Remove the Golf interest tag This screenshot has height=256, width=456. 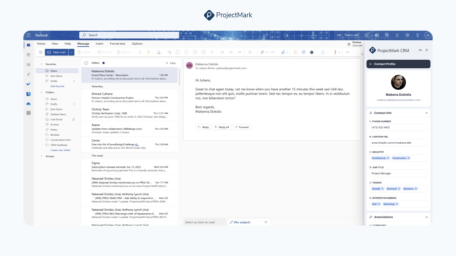(379, 204)
